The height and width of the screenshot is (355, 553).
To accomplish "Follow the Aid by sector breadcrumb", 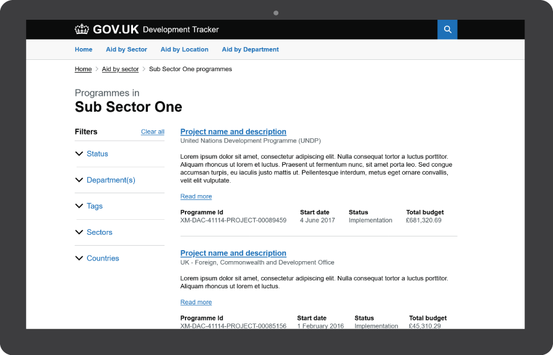I will (120, 69).
